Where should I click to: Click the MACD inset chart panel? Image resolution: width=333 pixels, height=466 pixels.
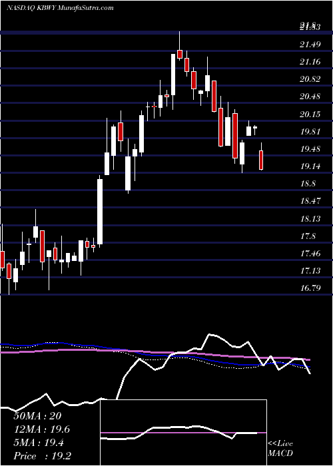184,433
